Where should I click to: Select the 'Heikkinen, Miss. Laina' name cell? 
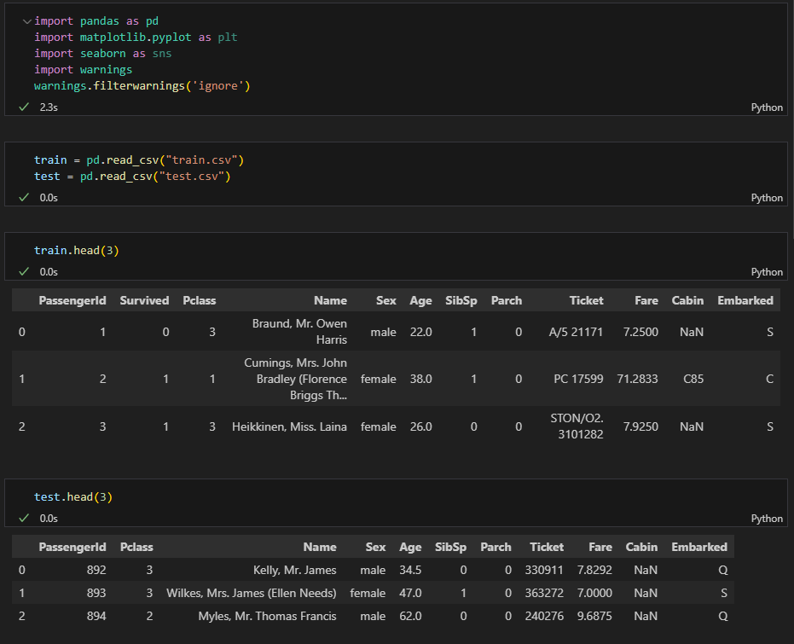(x=289, y=426)
